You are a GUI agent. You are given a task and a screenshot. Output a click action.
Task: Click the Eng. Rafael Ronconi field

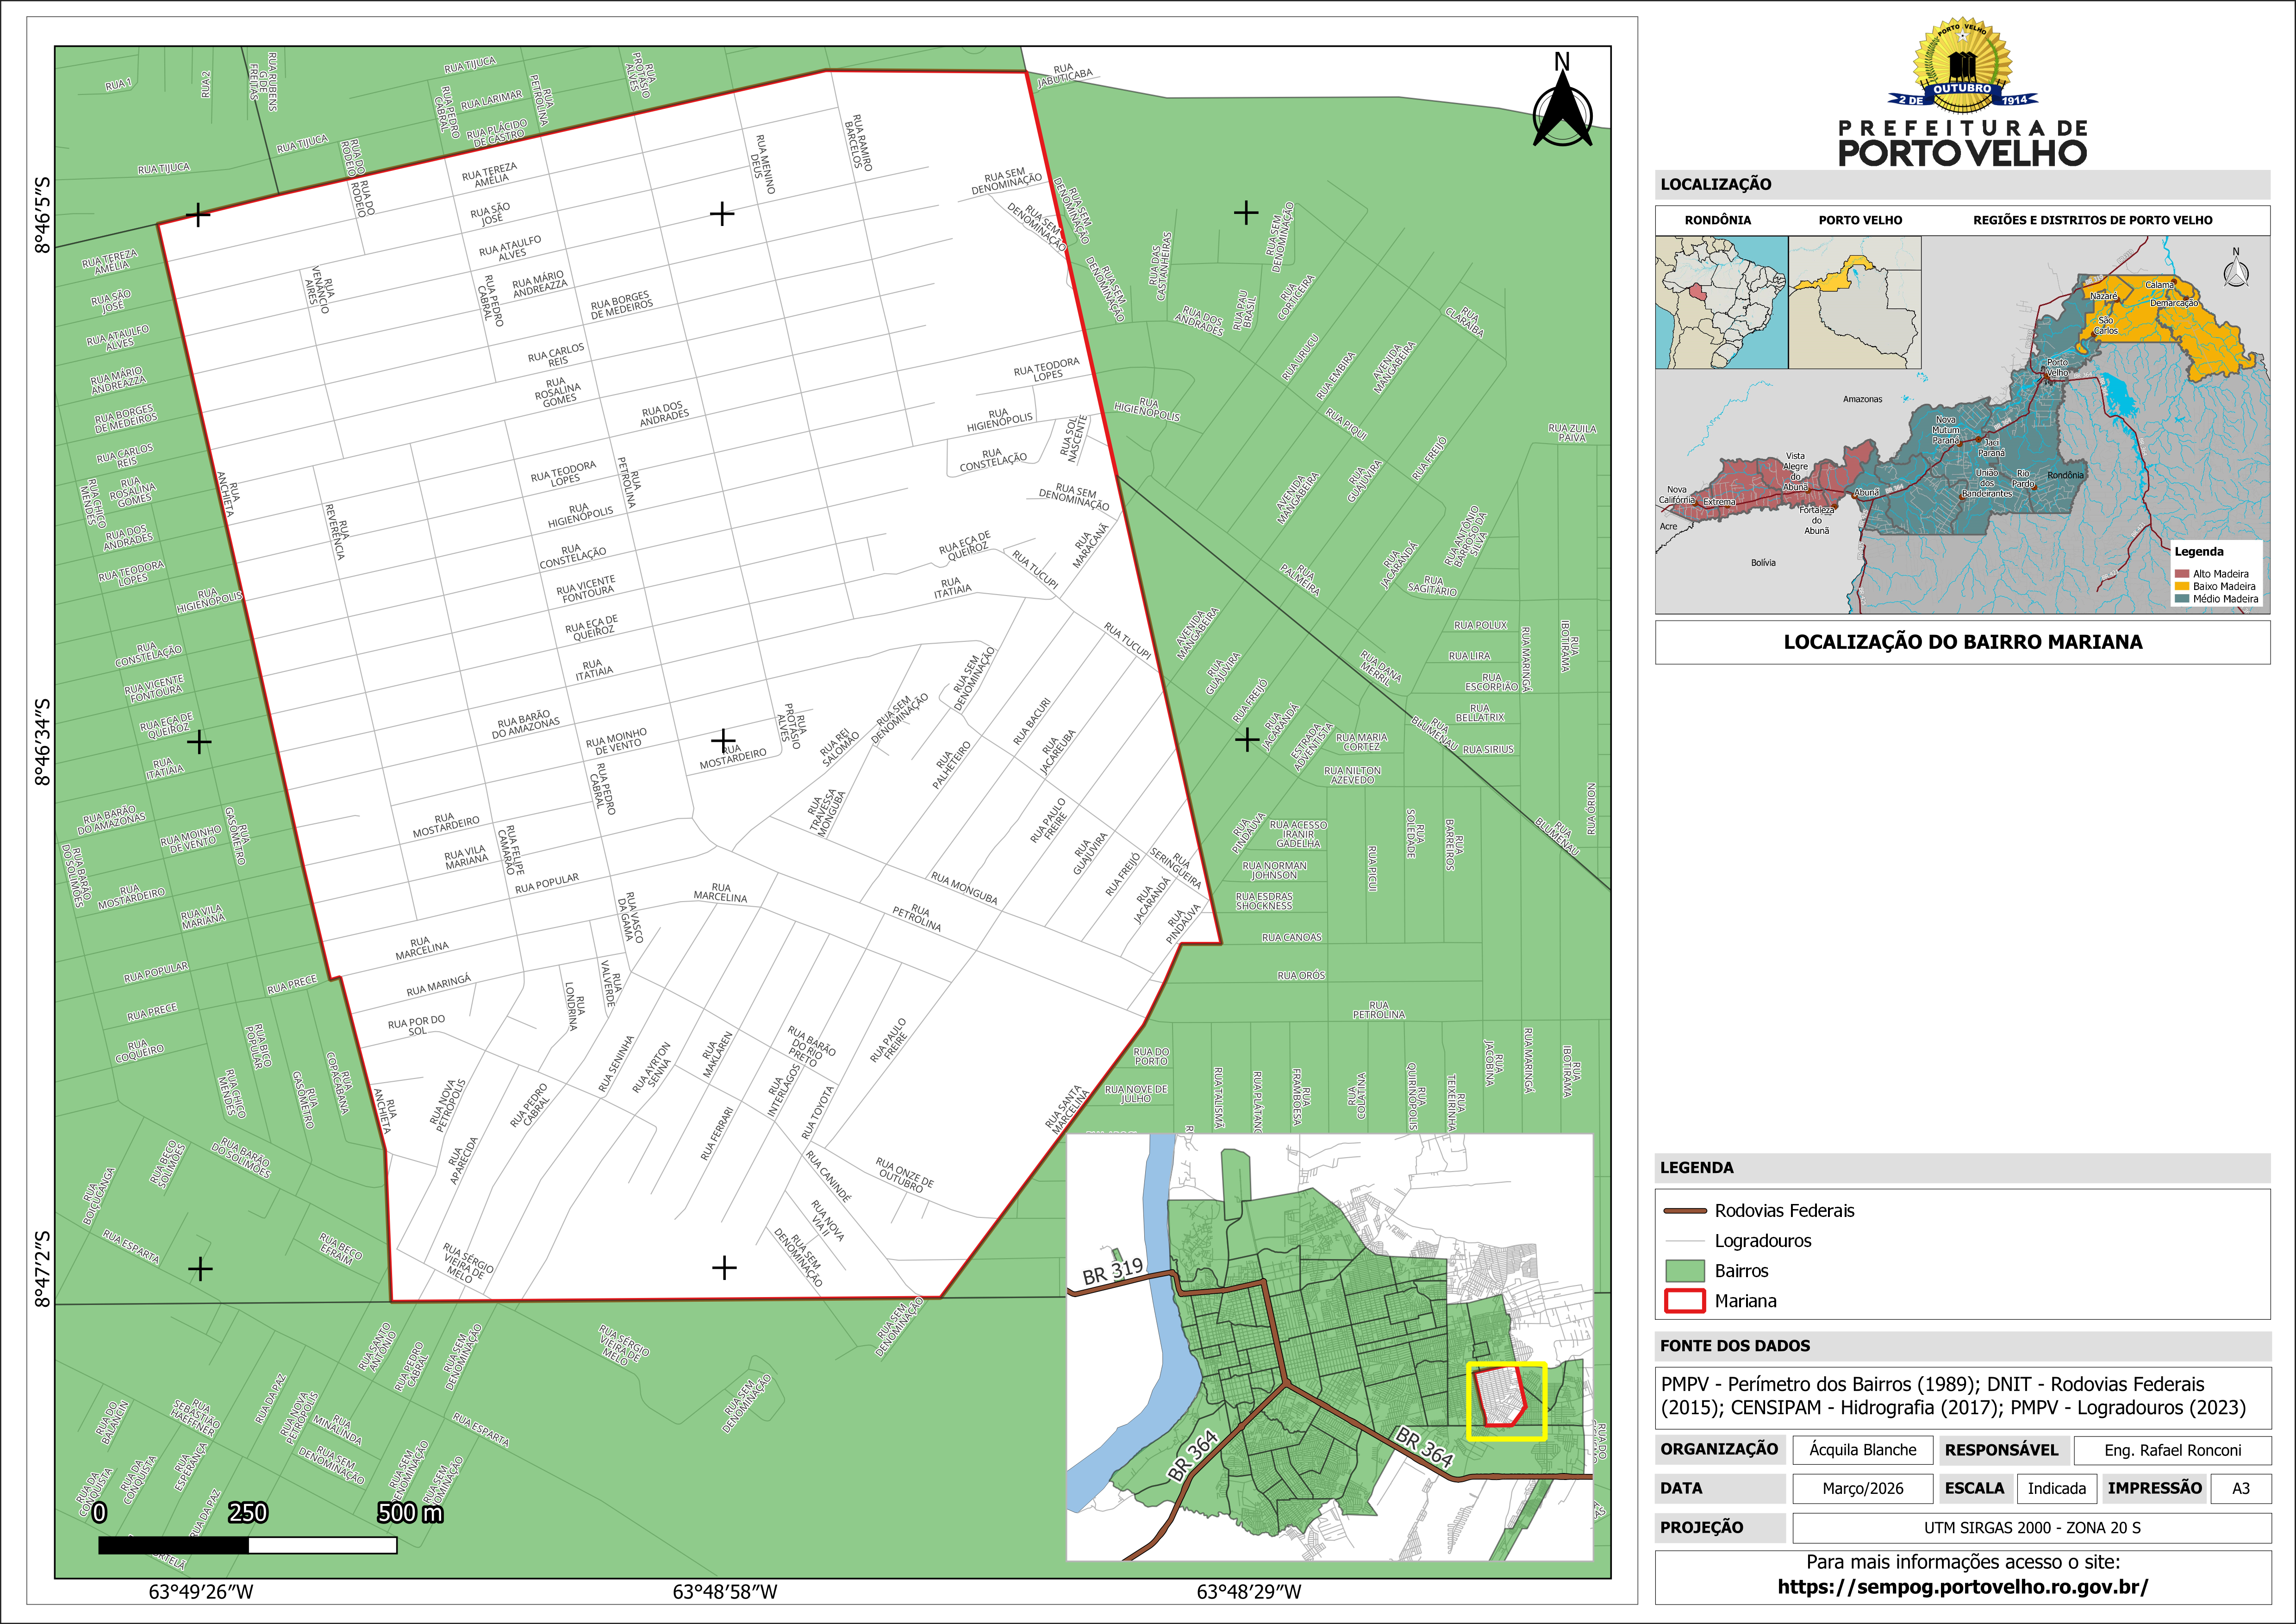[x=2172, y=1450]
